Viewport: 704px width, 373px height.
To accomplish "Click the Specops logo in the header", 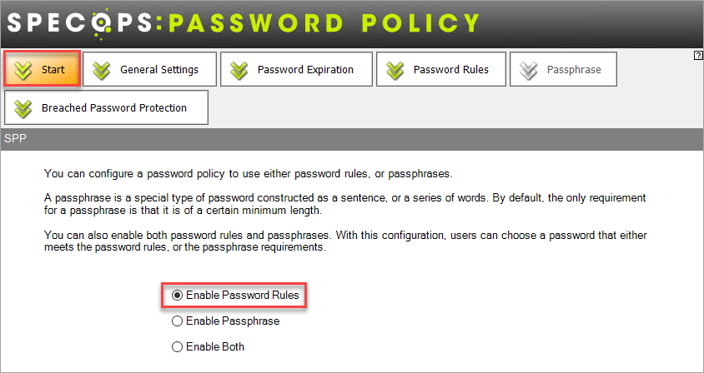I will click(x=243, y=23).
